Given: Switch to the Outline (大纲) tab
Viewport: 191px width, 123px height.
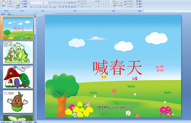Looking at the screenshot, I should pyautogui.click(x=9, y=14).
